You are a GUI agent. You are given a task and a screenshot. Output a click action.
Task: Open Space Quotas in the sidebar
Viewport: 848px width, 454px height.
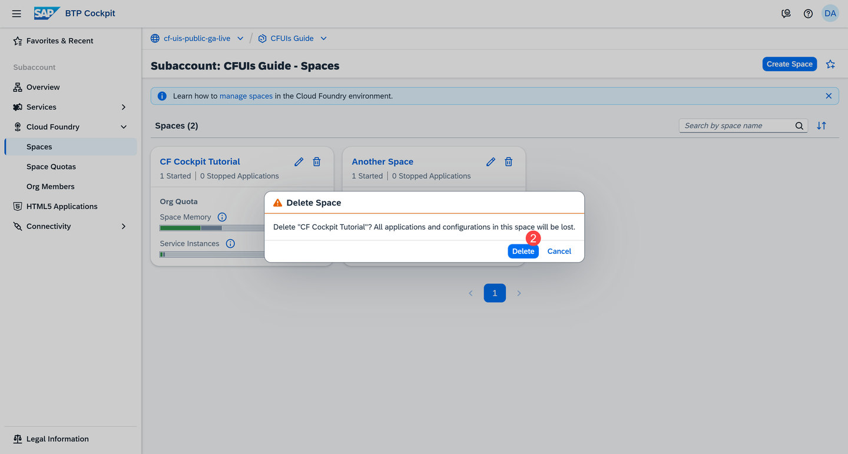point(71,167)
